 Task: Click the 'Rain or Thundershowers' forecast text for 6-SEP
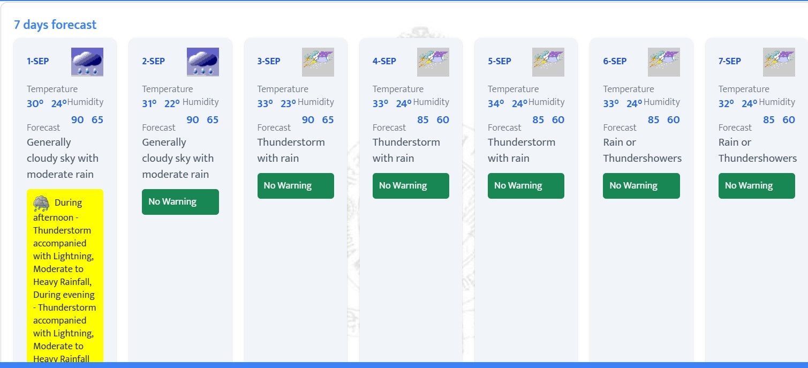coord(643,150)
